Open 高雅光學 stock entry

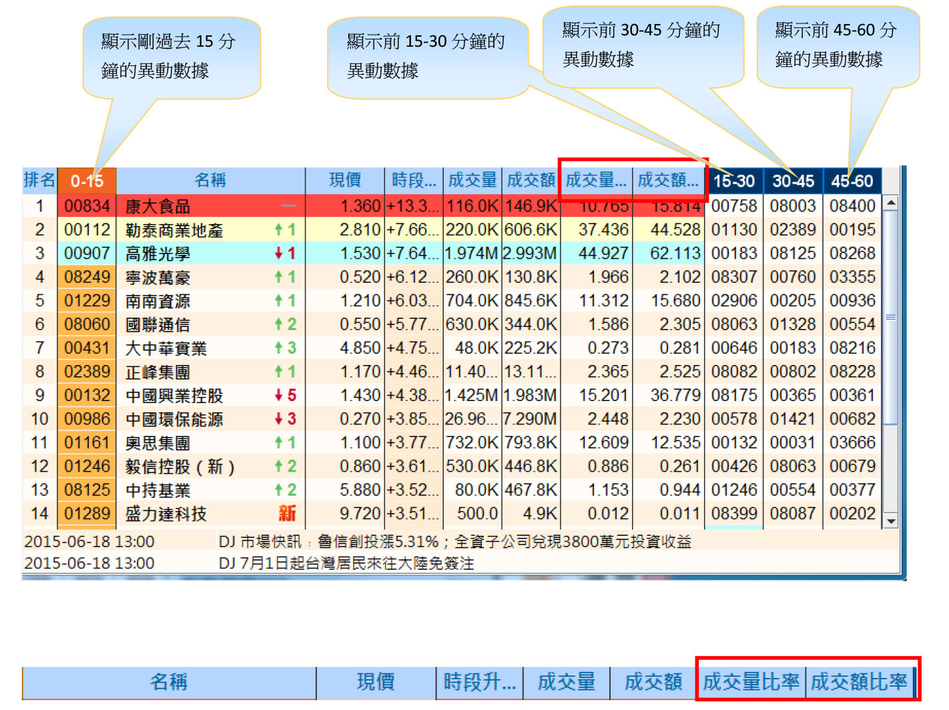pos(158,254)
